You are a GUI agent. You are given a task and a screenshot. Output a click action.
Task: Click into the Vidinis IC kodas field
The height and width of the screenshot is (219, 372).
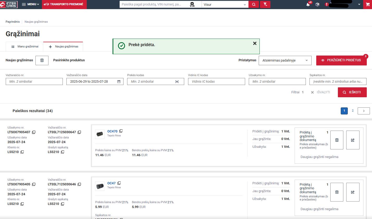click(x=216, y=81)
